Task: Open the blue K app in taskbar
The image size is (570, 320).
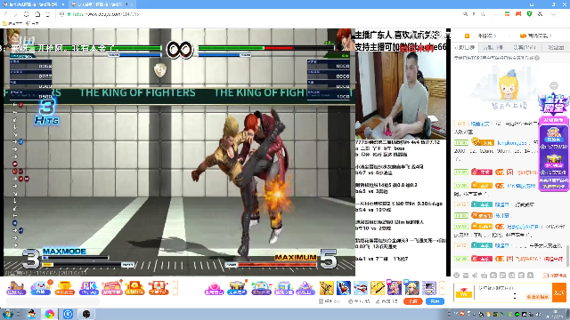Action: [x=68, y=314]
